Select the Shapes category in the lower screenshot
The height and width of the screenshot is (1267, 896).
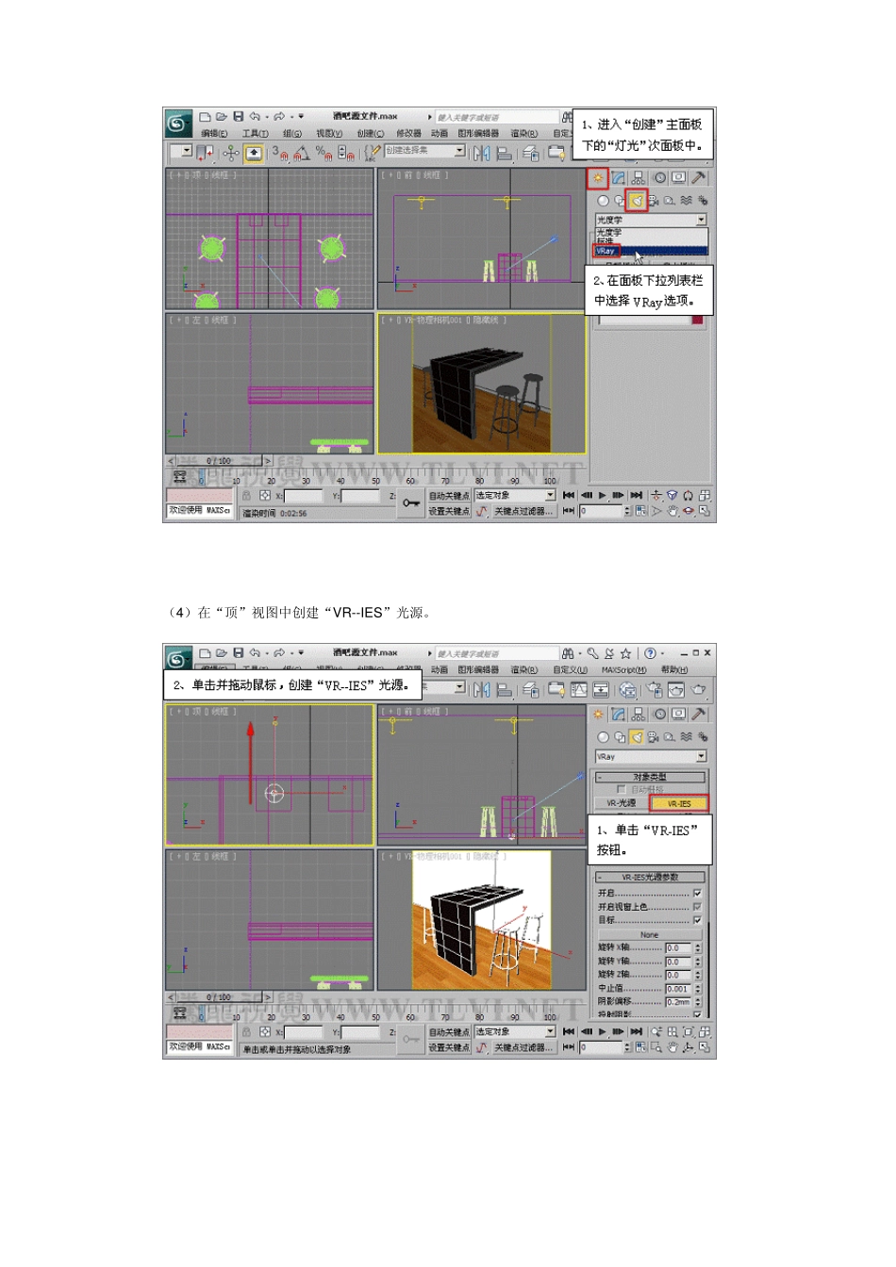click(x=620, y=737)
